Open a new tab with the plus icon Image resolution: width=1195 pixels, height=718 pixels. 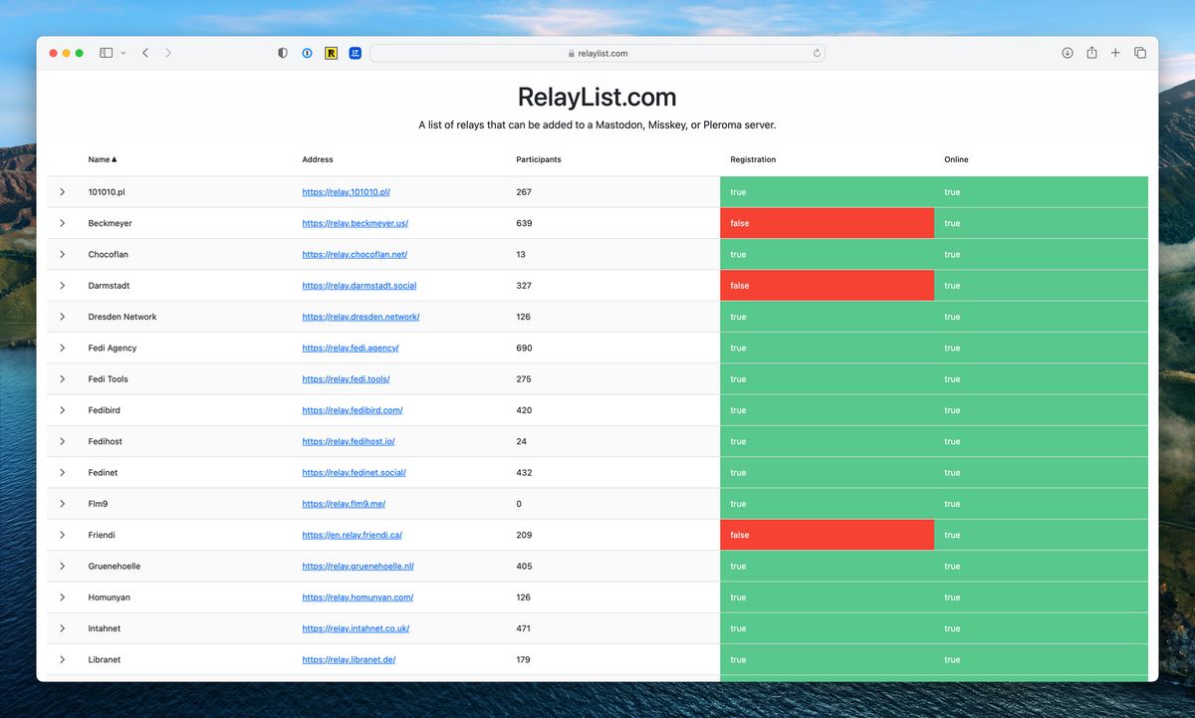[x=1115, y=53]
